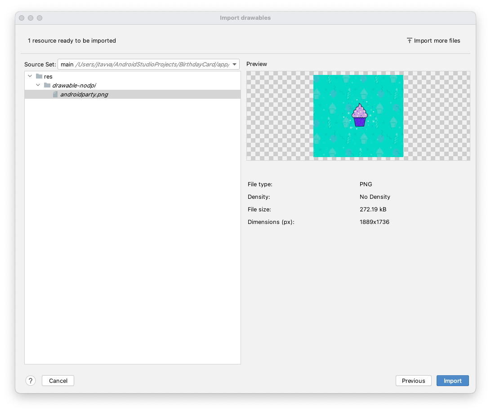The width and height of the screenshot is (491, 412).
Task: Click the drawable-nodpi folder icon
Action: point(47,85)
